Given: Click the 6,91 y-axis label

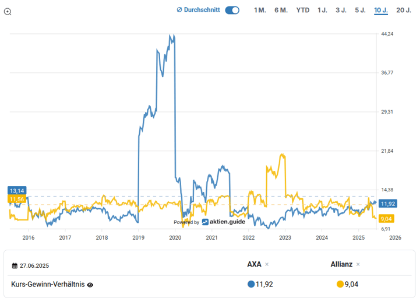Looking at the screenshot, I should click(x=386, y=229).
